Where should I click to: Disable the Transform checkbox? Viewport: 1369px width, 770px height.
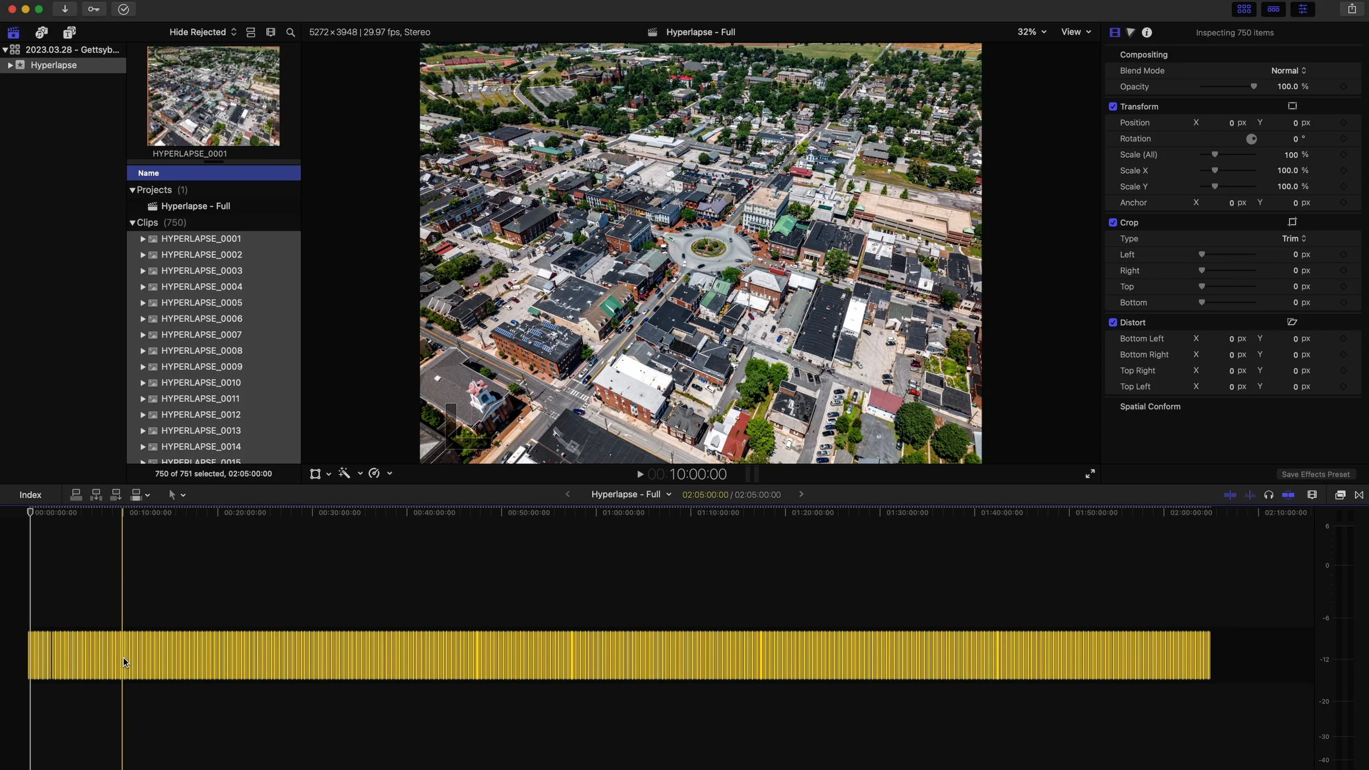[x=1113, y=106]
